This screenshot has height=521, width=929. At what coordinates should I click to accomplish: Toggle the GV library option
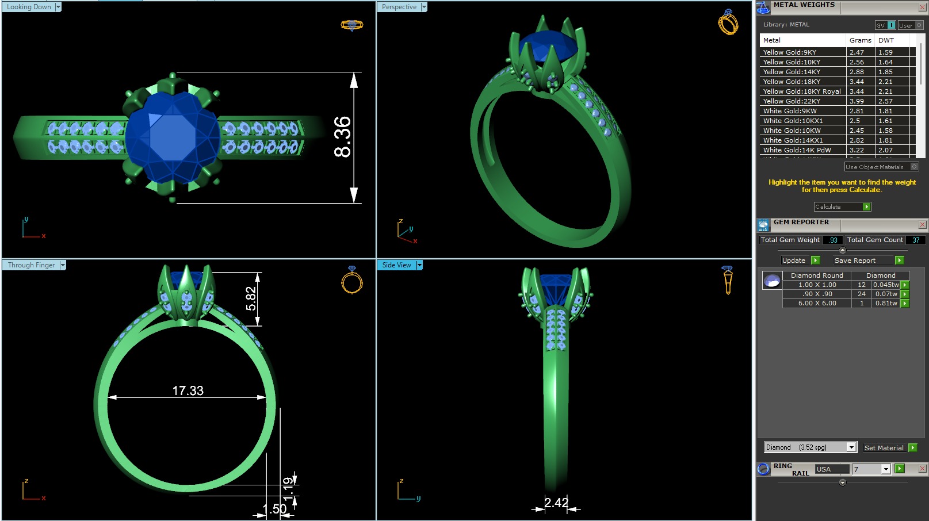(885, 25)
